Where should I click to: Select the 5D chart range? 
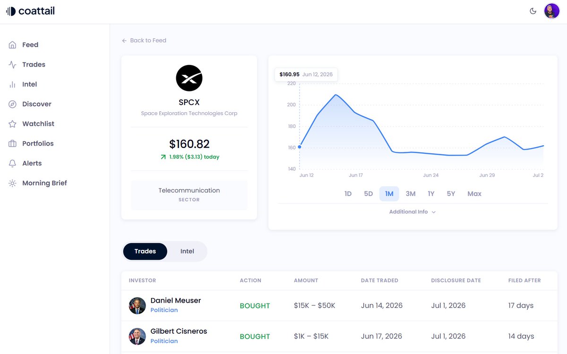click(x=369, y=194)
